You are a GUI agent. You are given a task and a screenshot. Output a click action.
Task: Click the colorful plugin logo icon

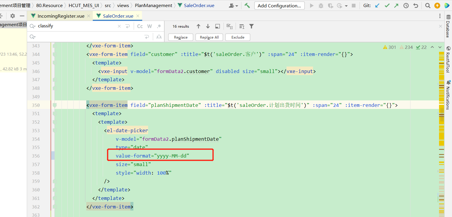tap(447, 6)
